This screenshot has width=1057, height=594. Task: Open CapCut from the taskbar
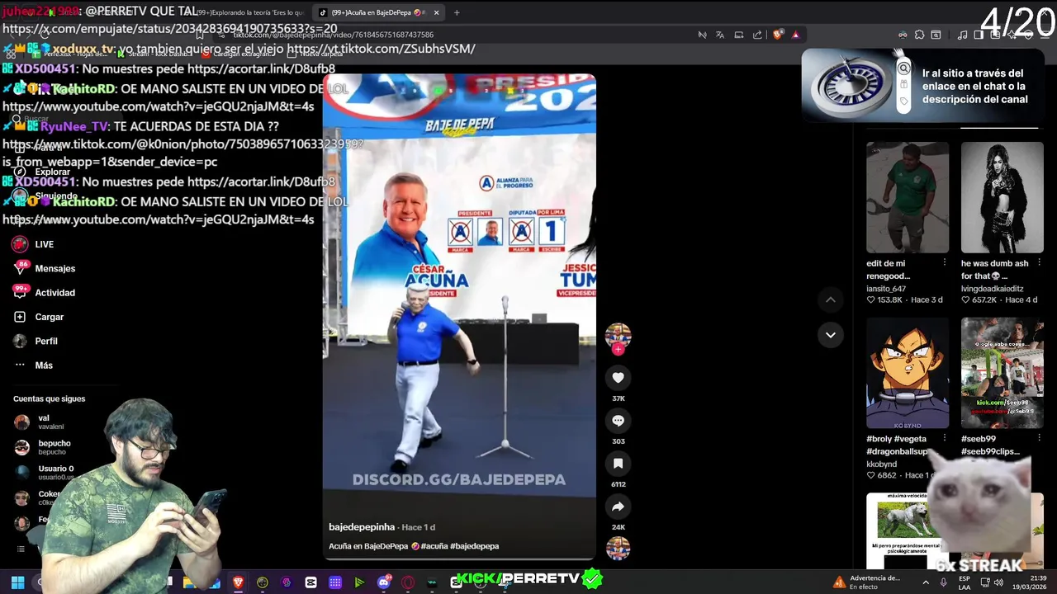[310, 582]
